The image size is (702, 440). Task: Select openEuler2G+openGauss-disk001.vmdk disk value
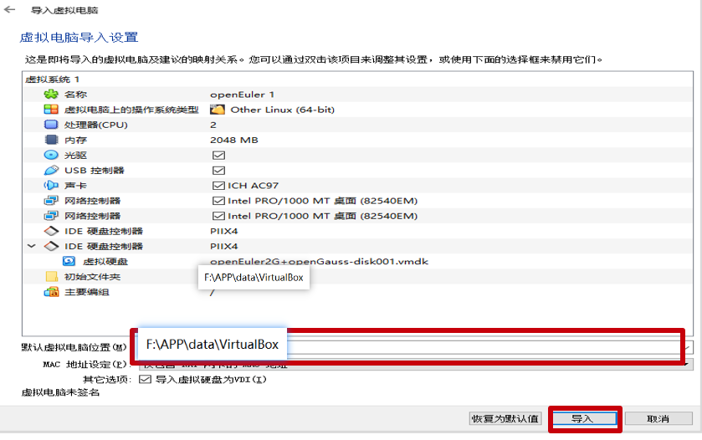(320, 261)
